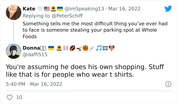Screen dimensions: 178x104
Task: Click the white heart emoji beside Kate
Action: click(x=40, y=9)
